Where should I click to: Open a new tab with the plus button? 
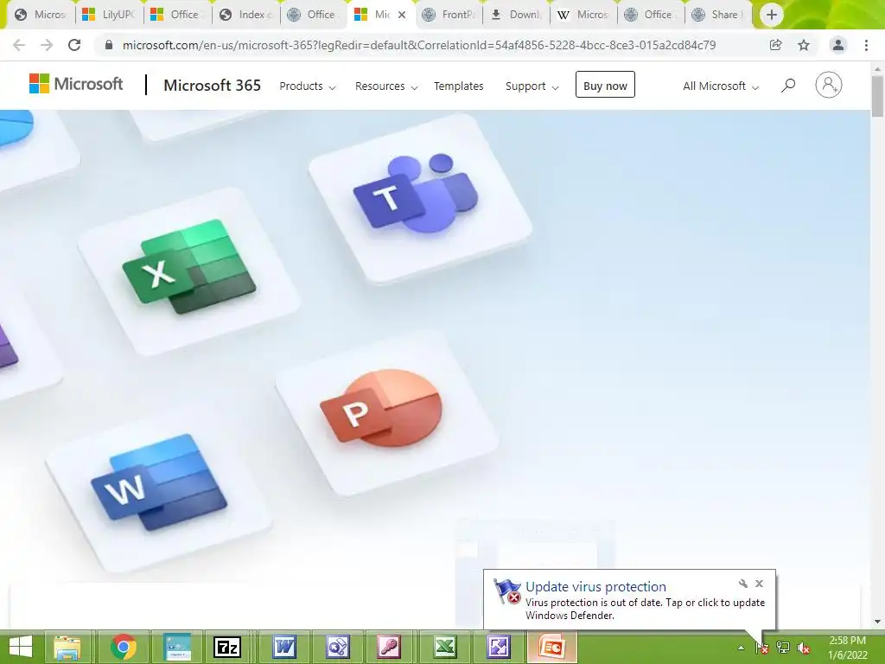772,15
